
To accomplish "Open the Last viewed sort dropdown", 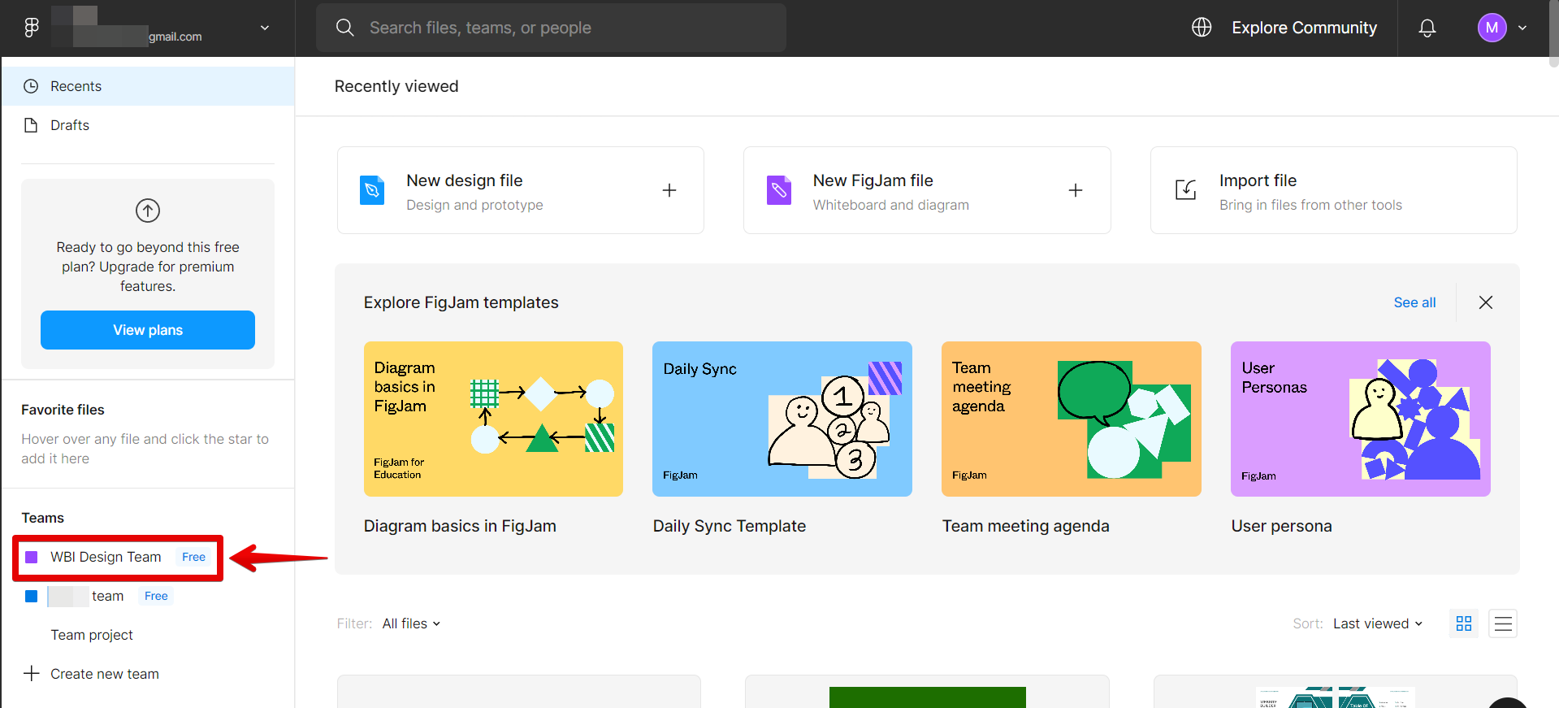I will (1378, 623).
